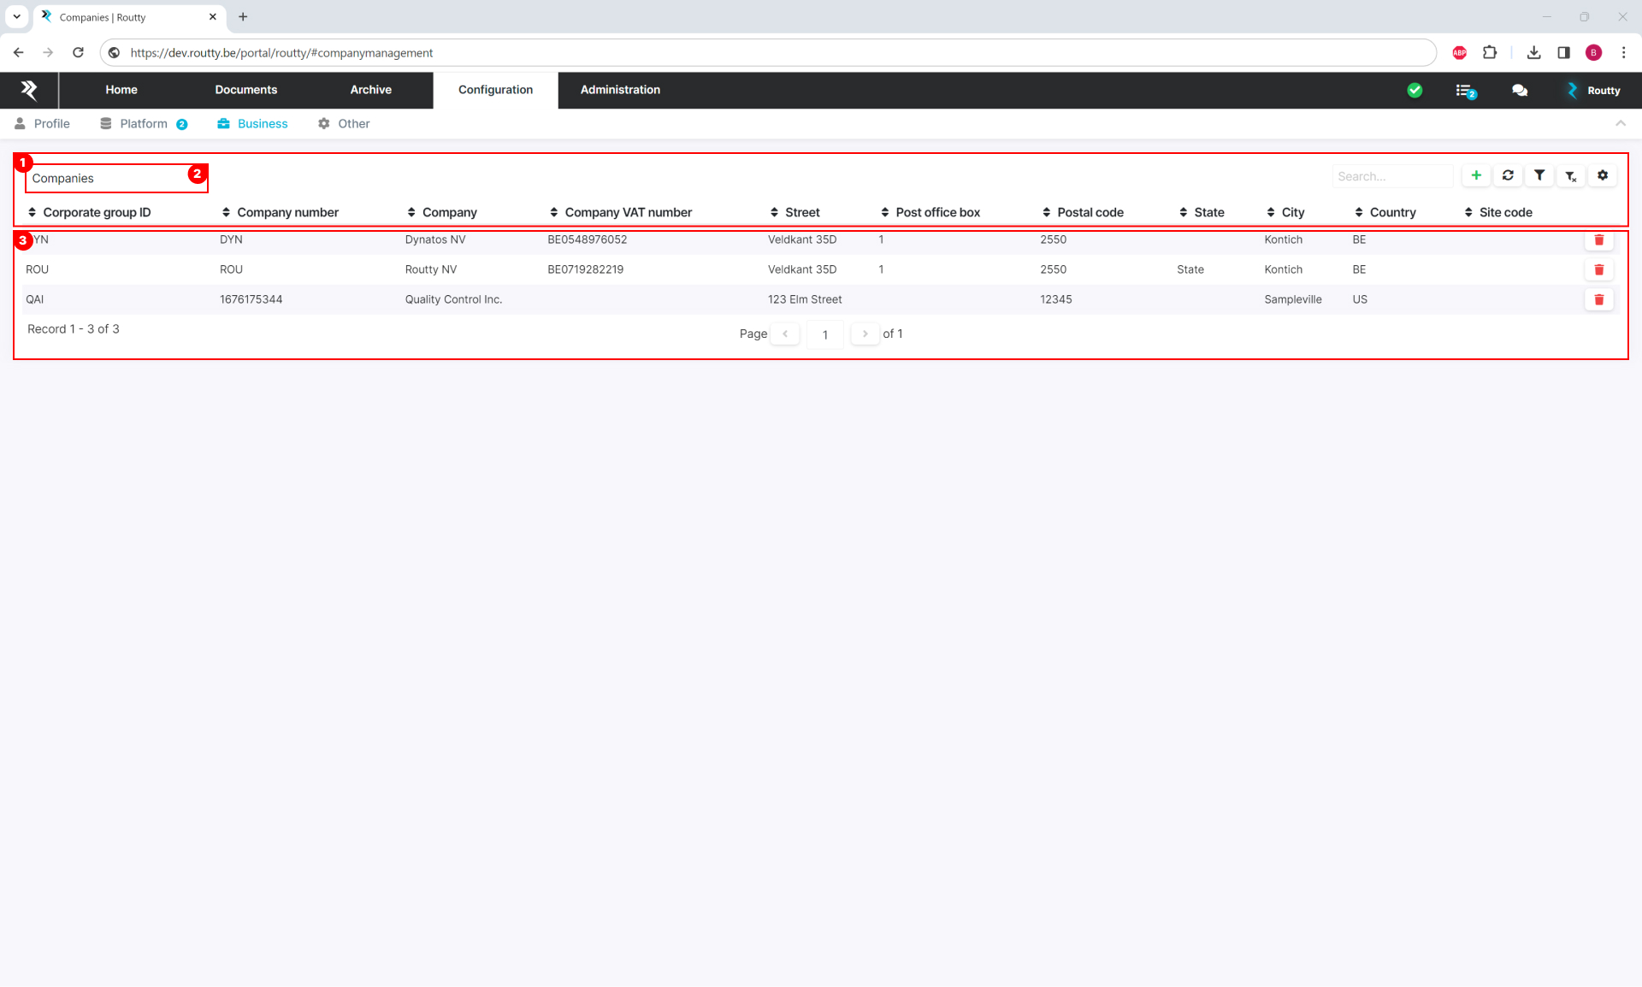1642x987 pixels.
Task: Click the filter toggle icon
Action: click(1540, 174)
